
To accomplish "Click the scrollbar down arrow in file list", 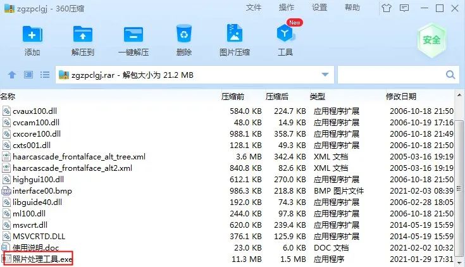I will click(x=459, y=262).
